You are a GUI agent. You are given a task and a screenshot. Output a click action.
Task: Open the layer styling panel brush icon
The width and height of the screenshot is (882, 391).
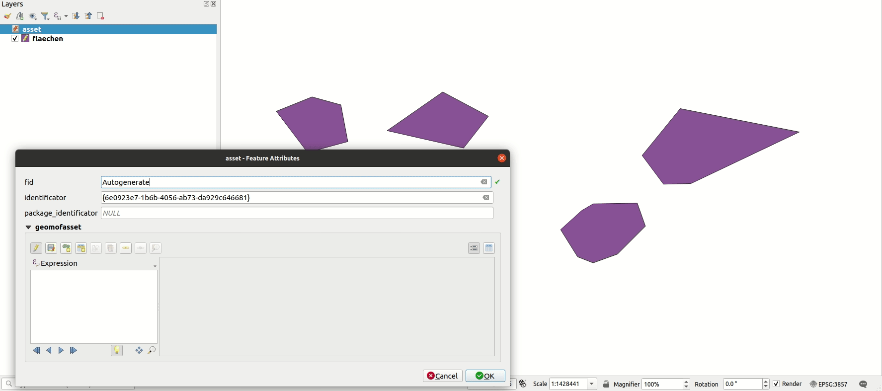tap(7, 16)
